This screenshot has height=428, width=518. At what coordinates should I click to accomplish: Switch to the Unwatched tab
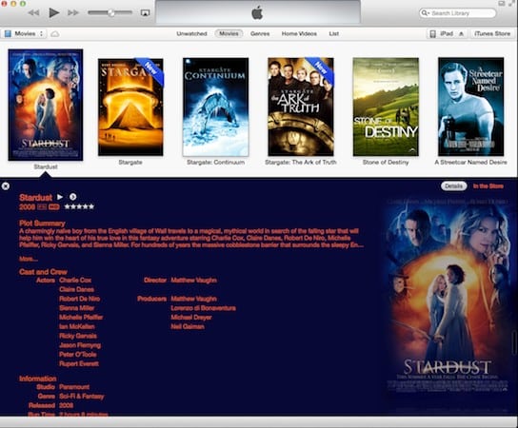click(x=191, y=33)
